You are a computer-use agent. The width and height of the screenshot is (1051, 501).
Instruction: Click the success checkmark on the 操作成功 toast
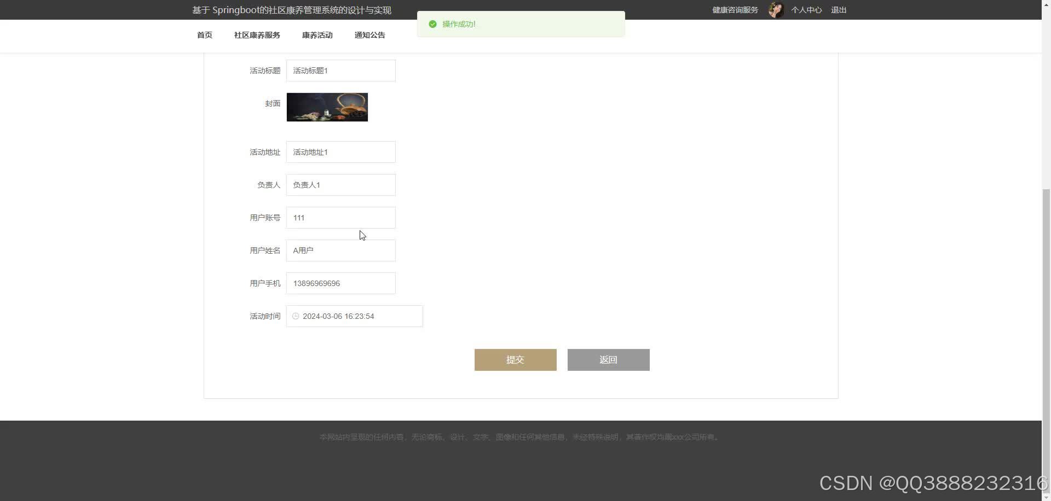coord(432,24)
